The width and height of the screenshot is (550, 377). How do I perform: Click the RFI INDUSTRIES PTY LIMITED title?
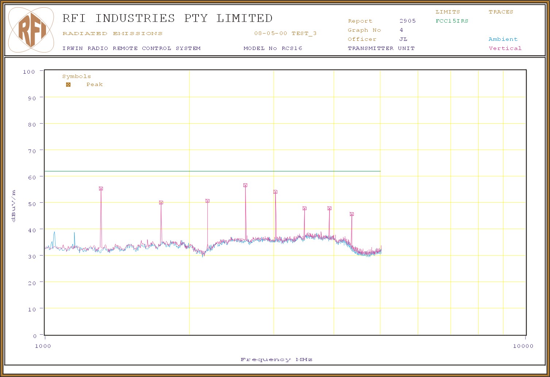pyautogui.click(x=167, y=18)
